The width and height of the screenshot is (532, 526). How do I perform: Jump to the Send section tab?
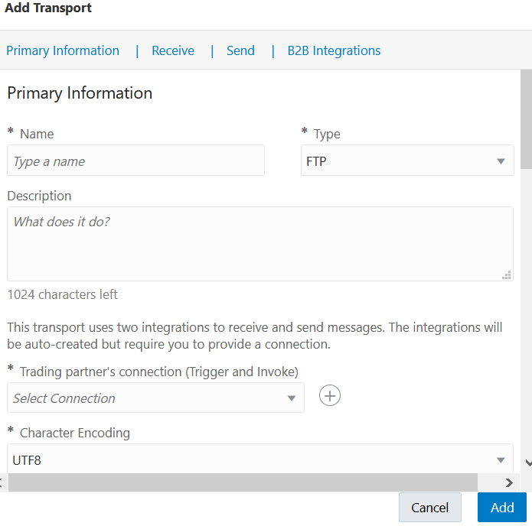tap(240, 51)
